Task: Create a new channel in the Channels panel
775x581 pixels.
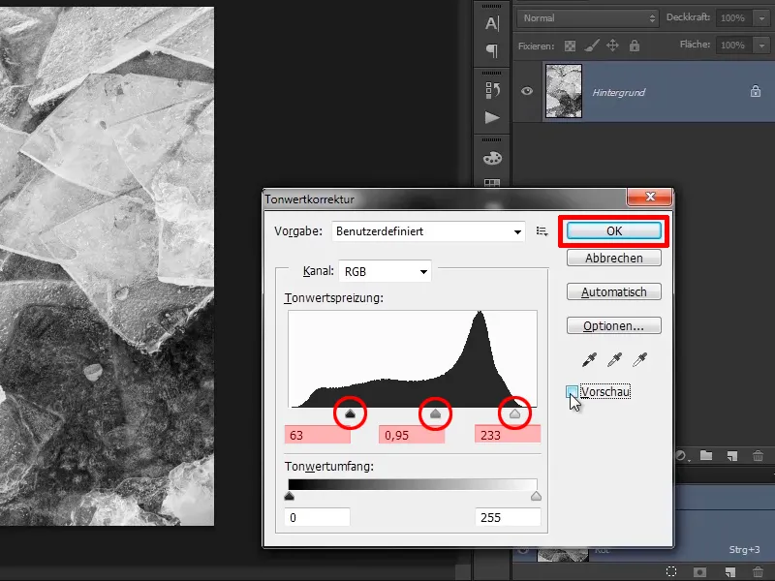Action: tap(729, 571)
